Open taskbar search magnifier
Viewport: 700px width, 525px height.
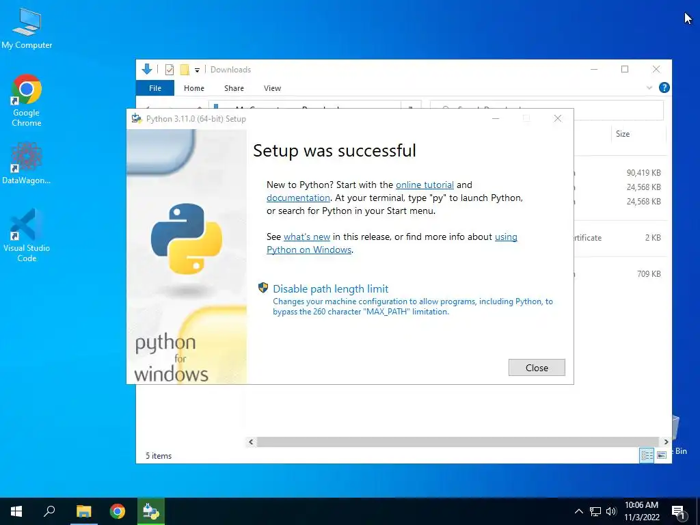[x=49, y=511]
